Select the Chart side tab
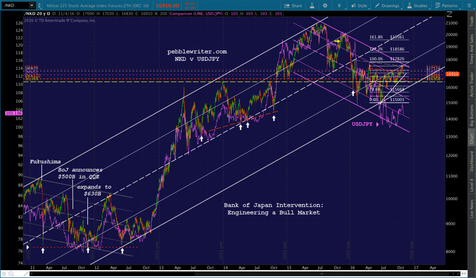 [x=471, y=139]
